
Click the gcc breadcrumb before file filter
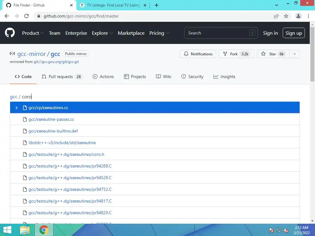point(14,97)
